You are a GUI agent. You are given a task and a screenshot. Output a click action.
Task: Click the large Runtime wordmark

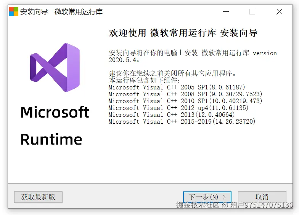[x=51, y=139]
